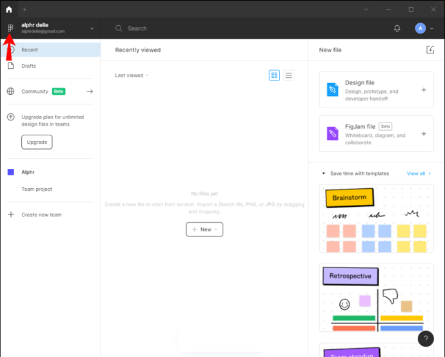Open a new tab with plus icon
The image size is (445, 357).
click(x=25, y=10)
